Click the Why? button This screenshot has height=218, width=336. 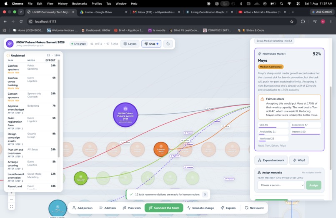tap(299, 160)
